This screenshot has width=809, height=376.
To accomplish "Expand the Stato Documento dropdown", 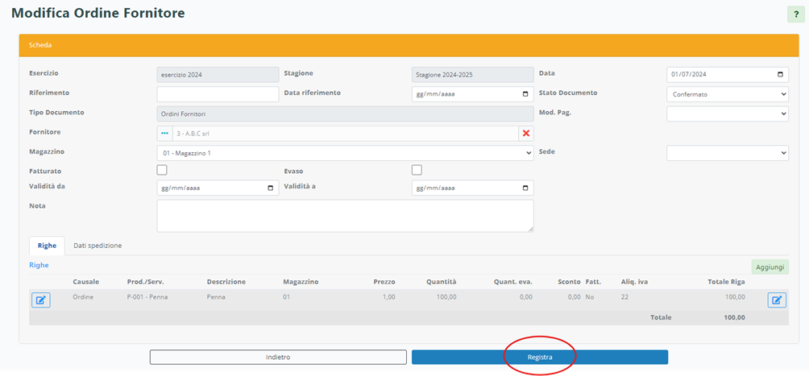I will click(728, 94).
